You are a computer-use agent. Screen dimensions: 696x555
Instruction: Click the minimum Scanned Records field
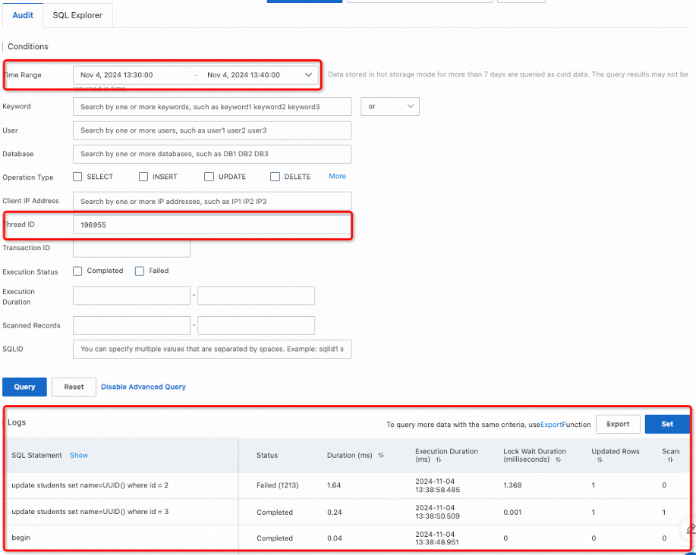point(131,326)
